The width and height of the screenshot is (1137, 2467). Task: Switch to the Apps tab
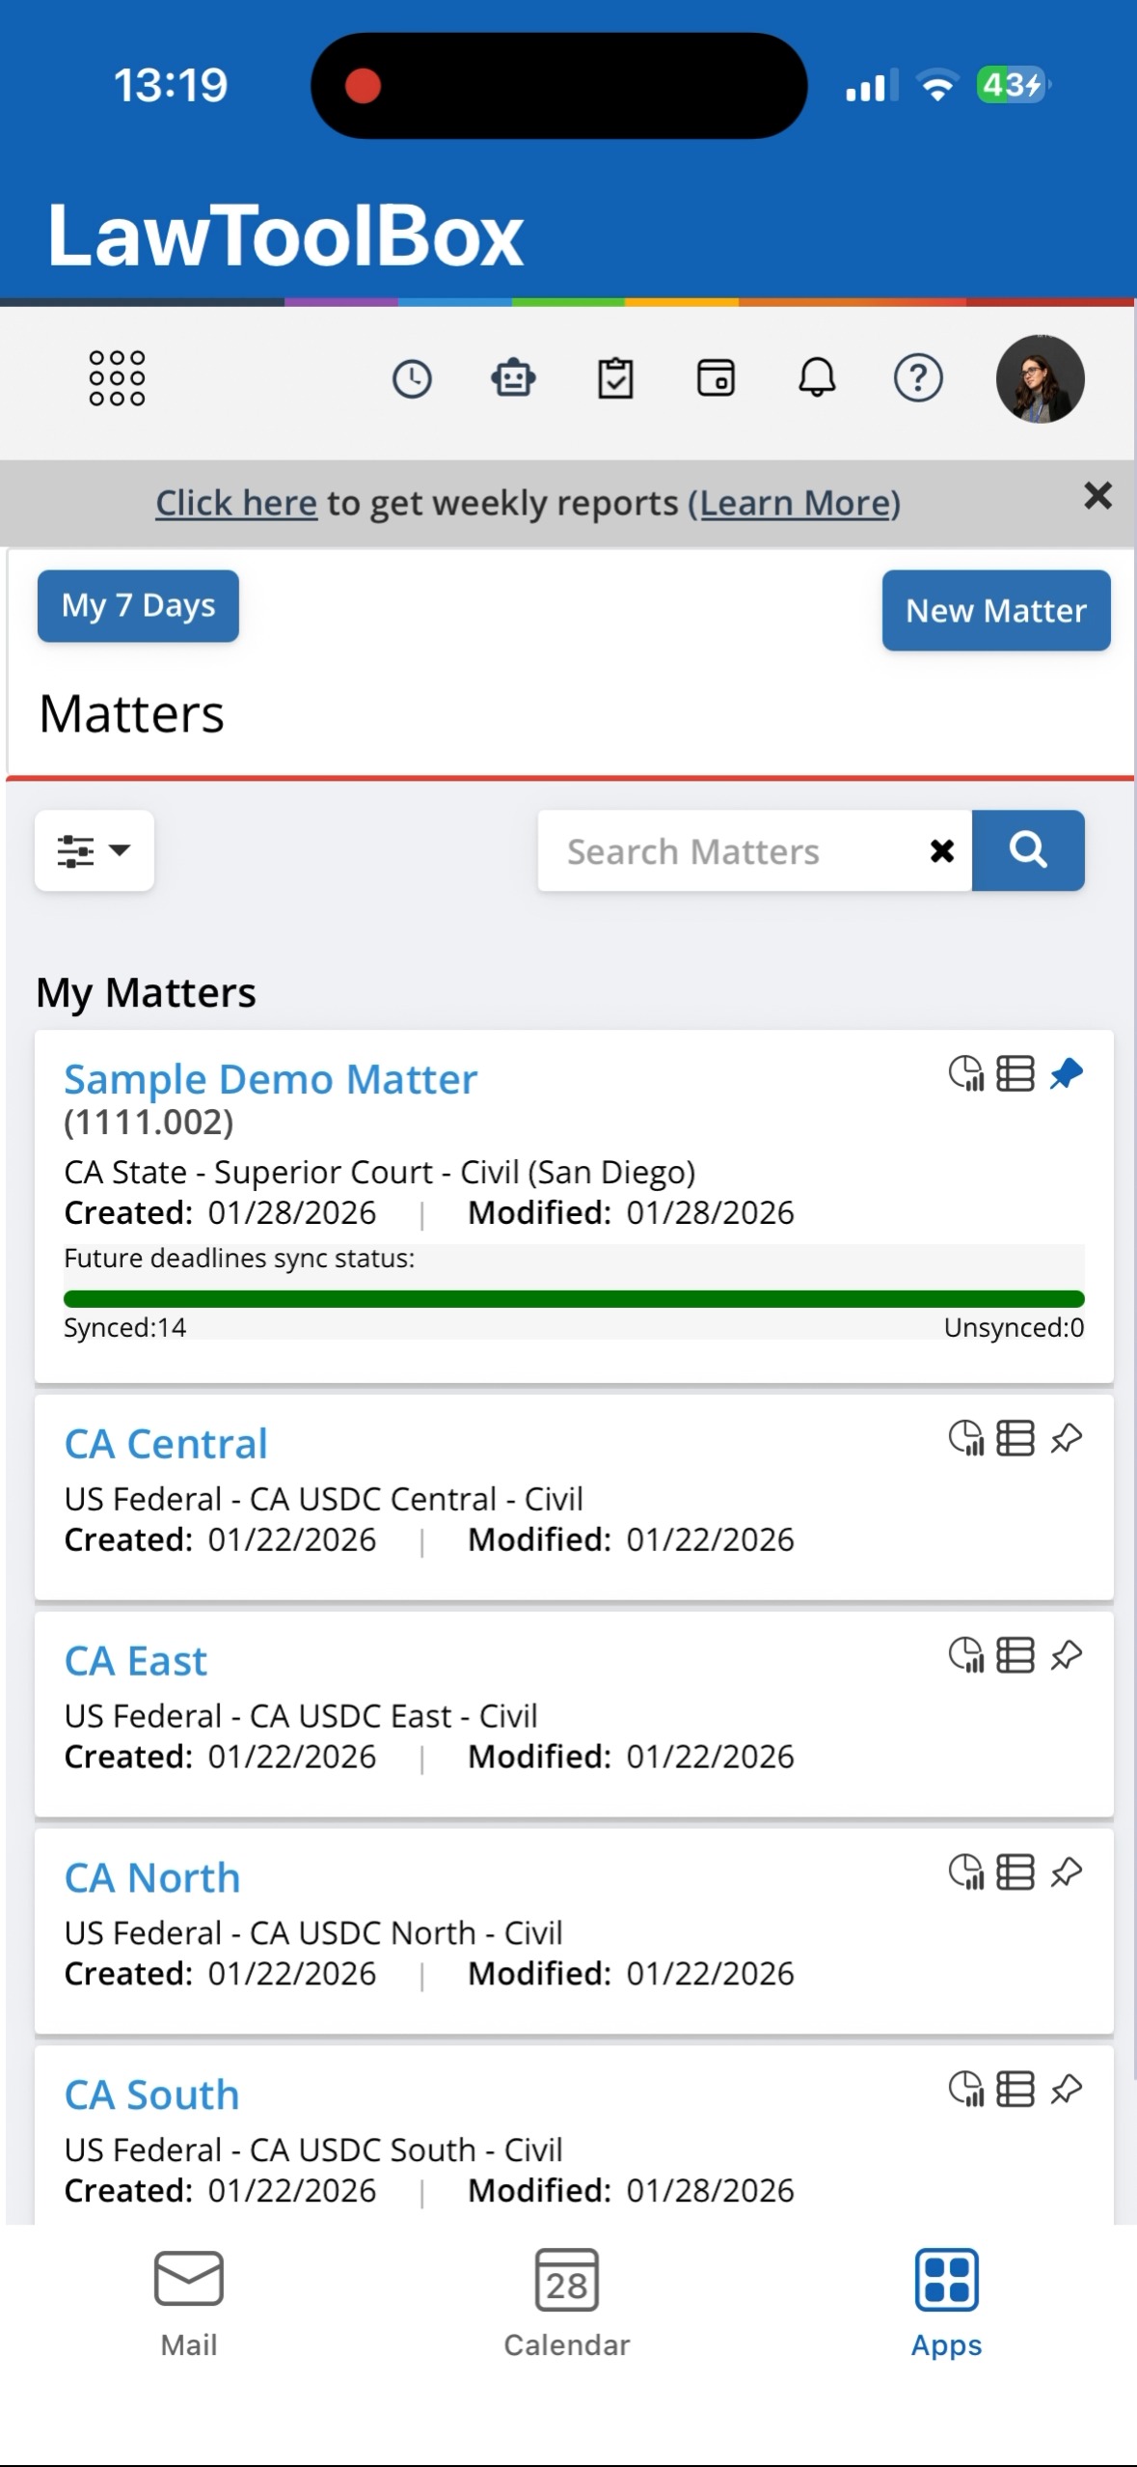(x=947, y=2304)
